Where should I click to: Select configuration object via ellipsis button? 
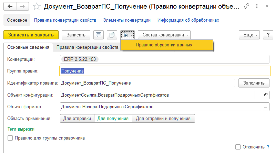coord(258,95)
